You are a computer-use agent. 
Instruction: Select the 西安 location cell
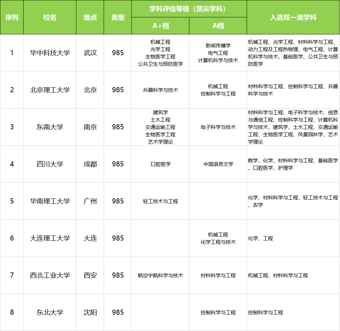click(90, 275)
